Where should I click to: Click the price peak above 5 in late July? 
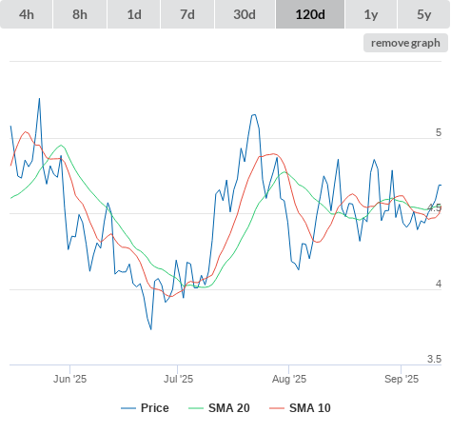click(254, 115)
